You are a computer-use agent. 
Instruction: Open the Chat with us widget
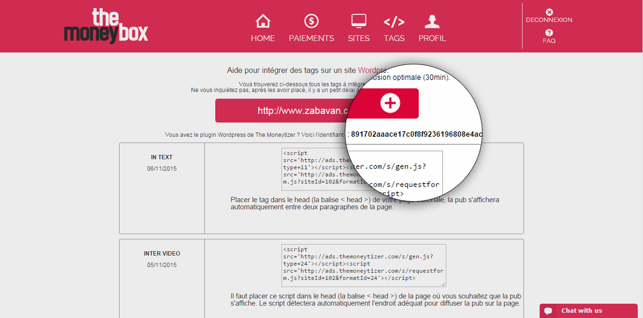(x=589, y=311)
